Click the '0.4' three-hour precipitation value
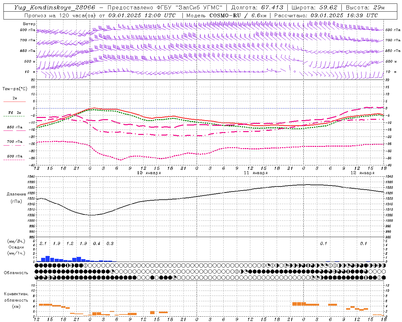The image size is (402, 322). tap(96, 244)
